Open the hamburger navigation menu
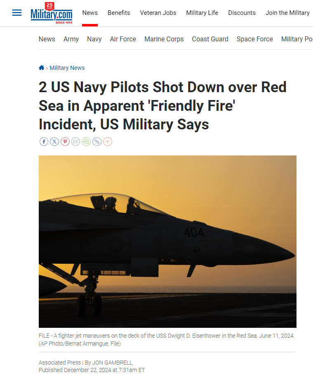 point(17,13)
